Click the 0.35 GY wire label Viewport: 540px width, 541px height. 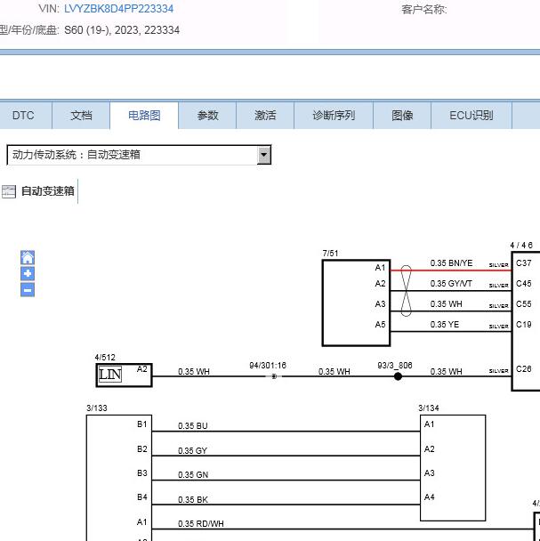(192, 451)
